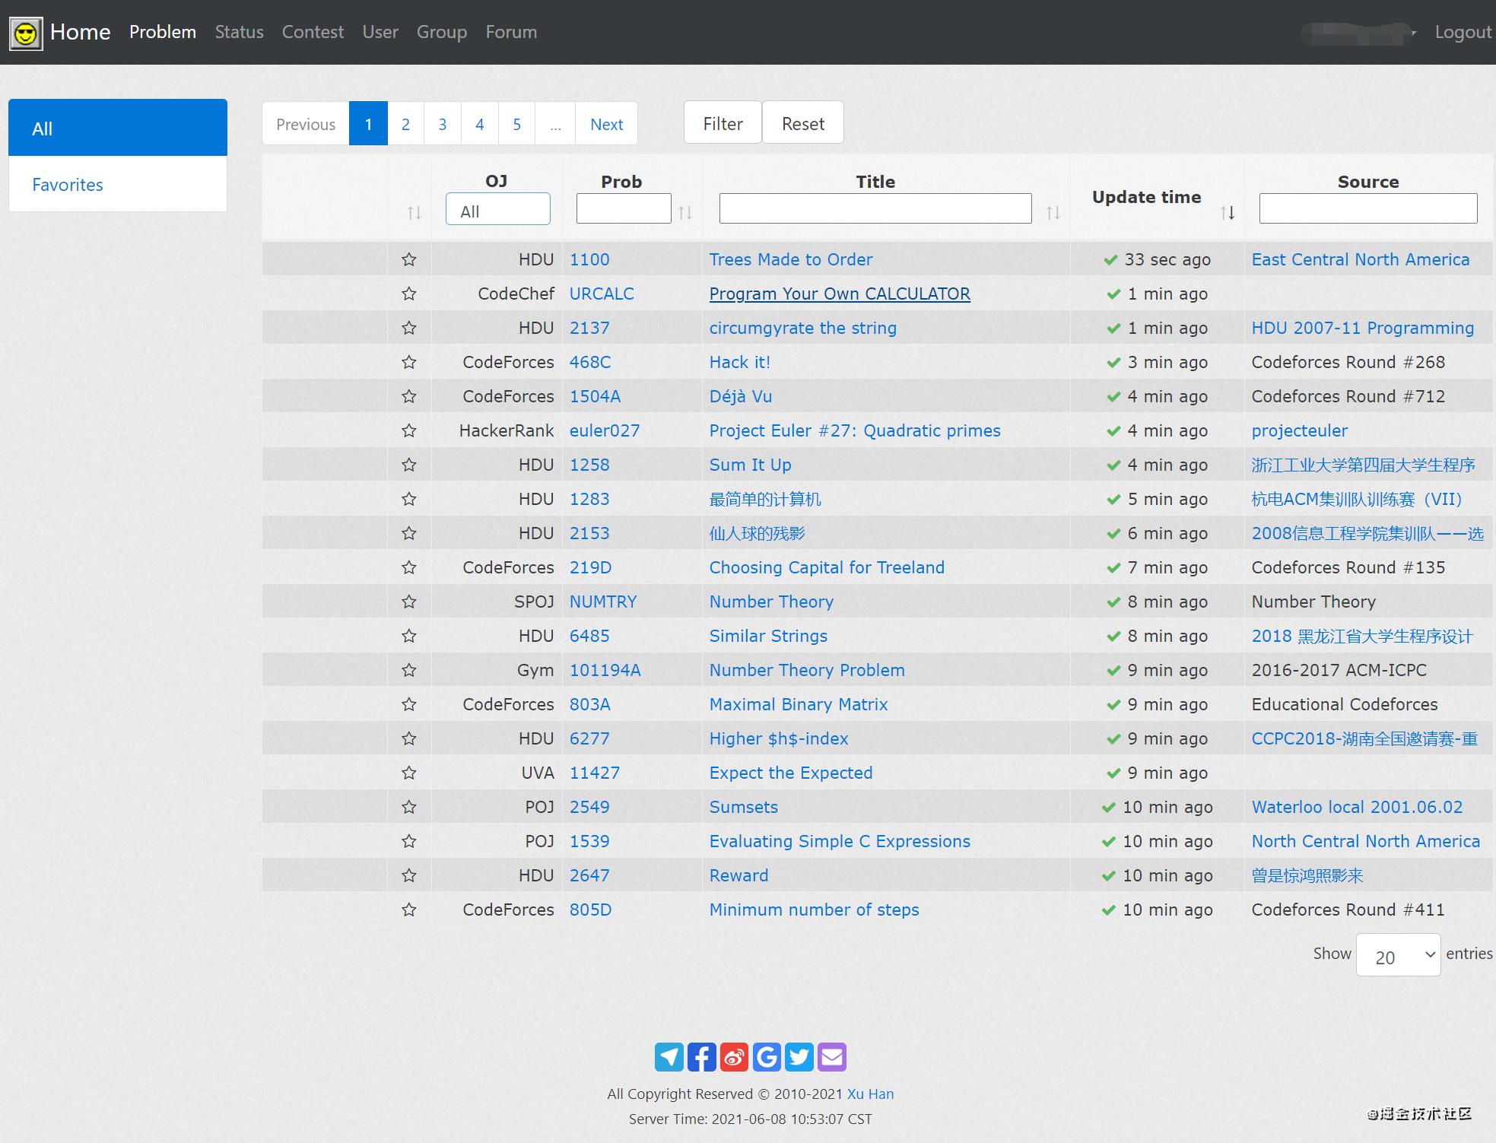
Task: Star the CodeForces 805D row
Action: pyautogui.click(x=409, y=910)
